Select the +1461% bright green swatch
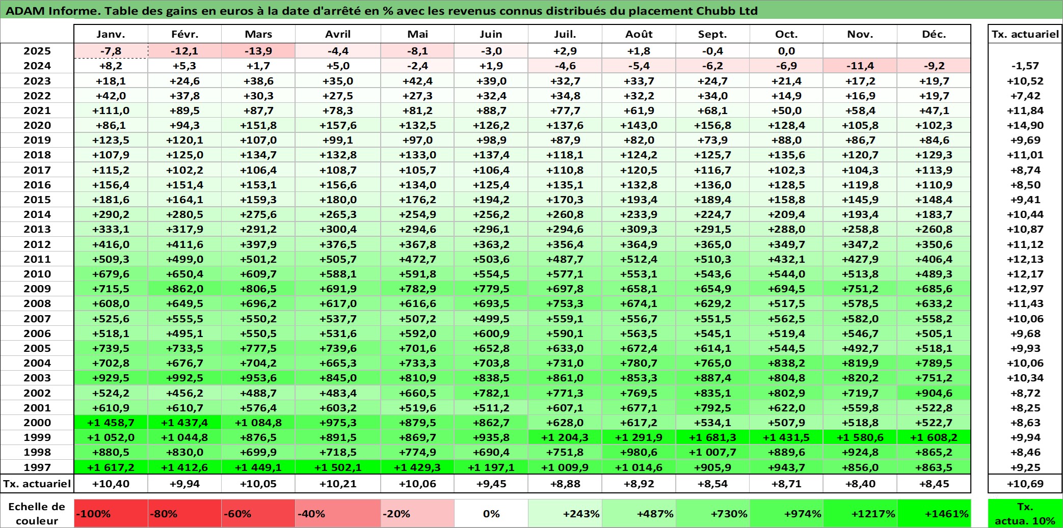 tap(934, 513)
